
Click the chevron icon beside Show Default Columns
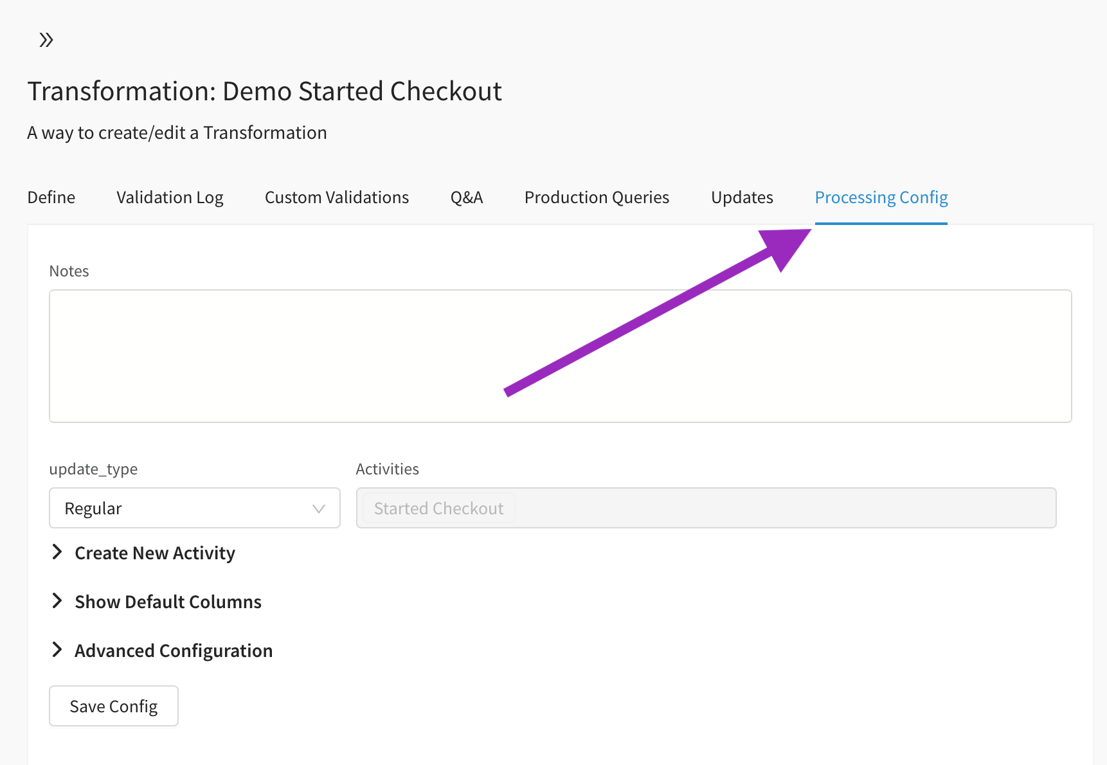pos(57,601)
